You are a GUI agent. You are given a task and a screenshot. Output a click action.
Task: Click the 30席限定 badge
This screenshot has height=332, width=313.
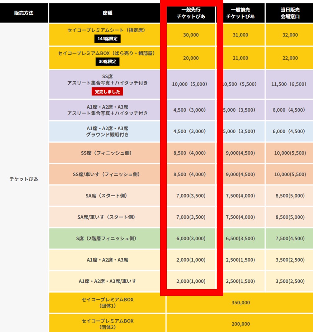(x=107, y=62)
